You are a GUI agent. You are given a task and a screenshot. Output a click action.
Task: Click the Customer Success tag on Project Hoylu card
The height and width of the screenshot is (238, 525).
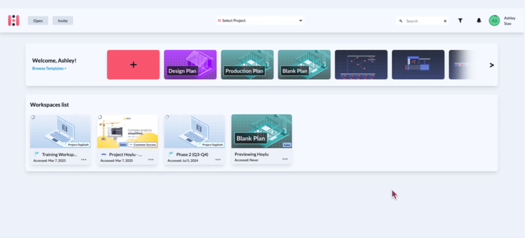142,145
